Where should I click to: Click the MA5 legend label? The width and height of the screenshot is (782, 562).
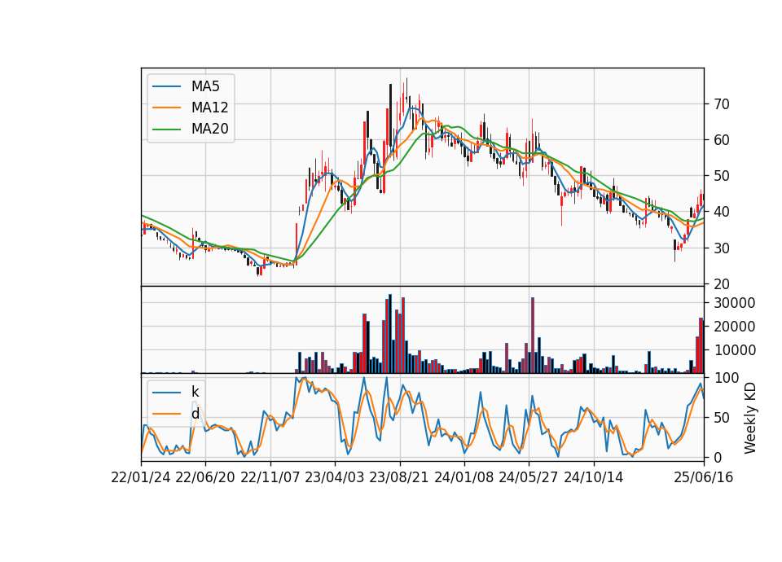point(205,86)
